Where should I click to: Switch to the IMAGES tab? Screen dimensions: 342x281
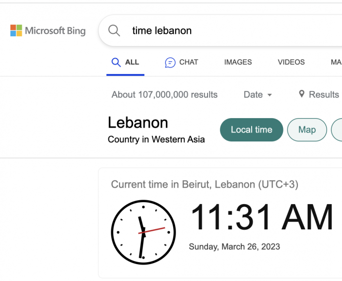[238, 62]
